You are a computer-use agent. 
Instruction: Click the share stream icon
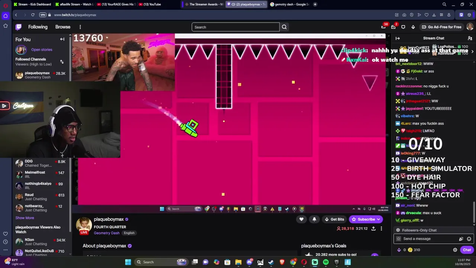tap(373, 229)
